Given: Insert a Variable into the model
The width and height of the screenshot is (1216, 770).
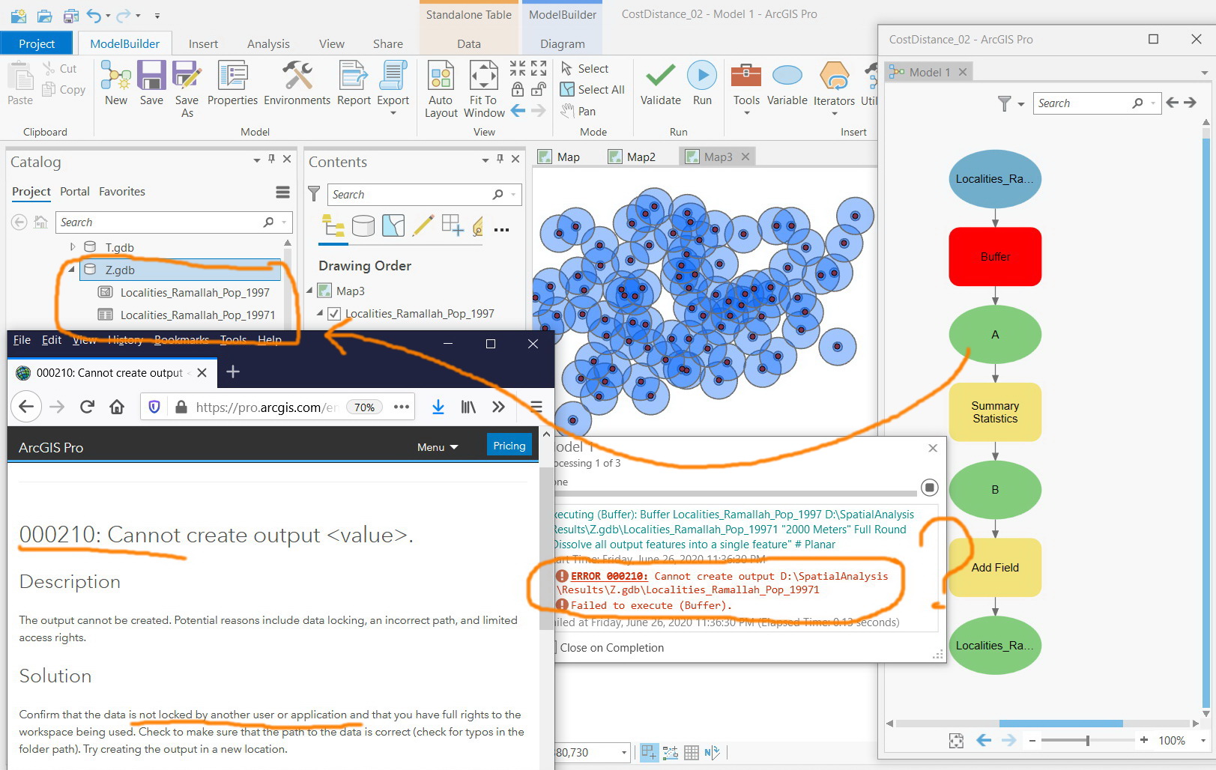Looking at the screenshot, I should click(787, 83).
